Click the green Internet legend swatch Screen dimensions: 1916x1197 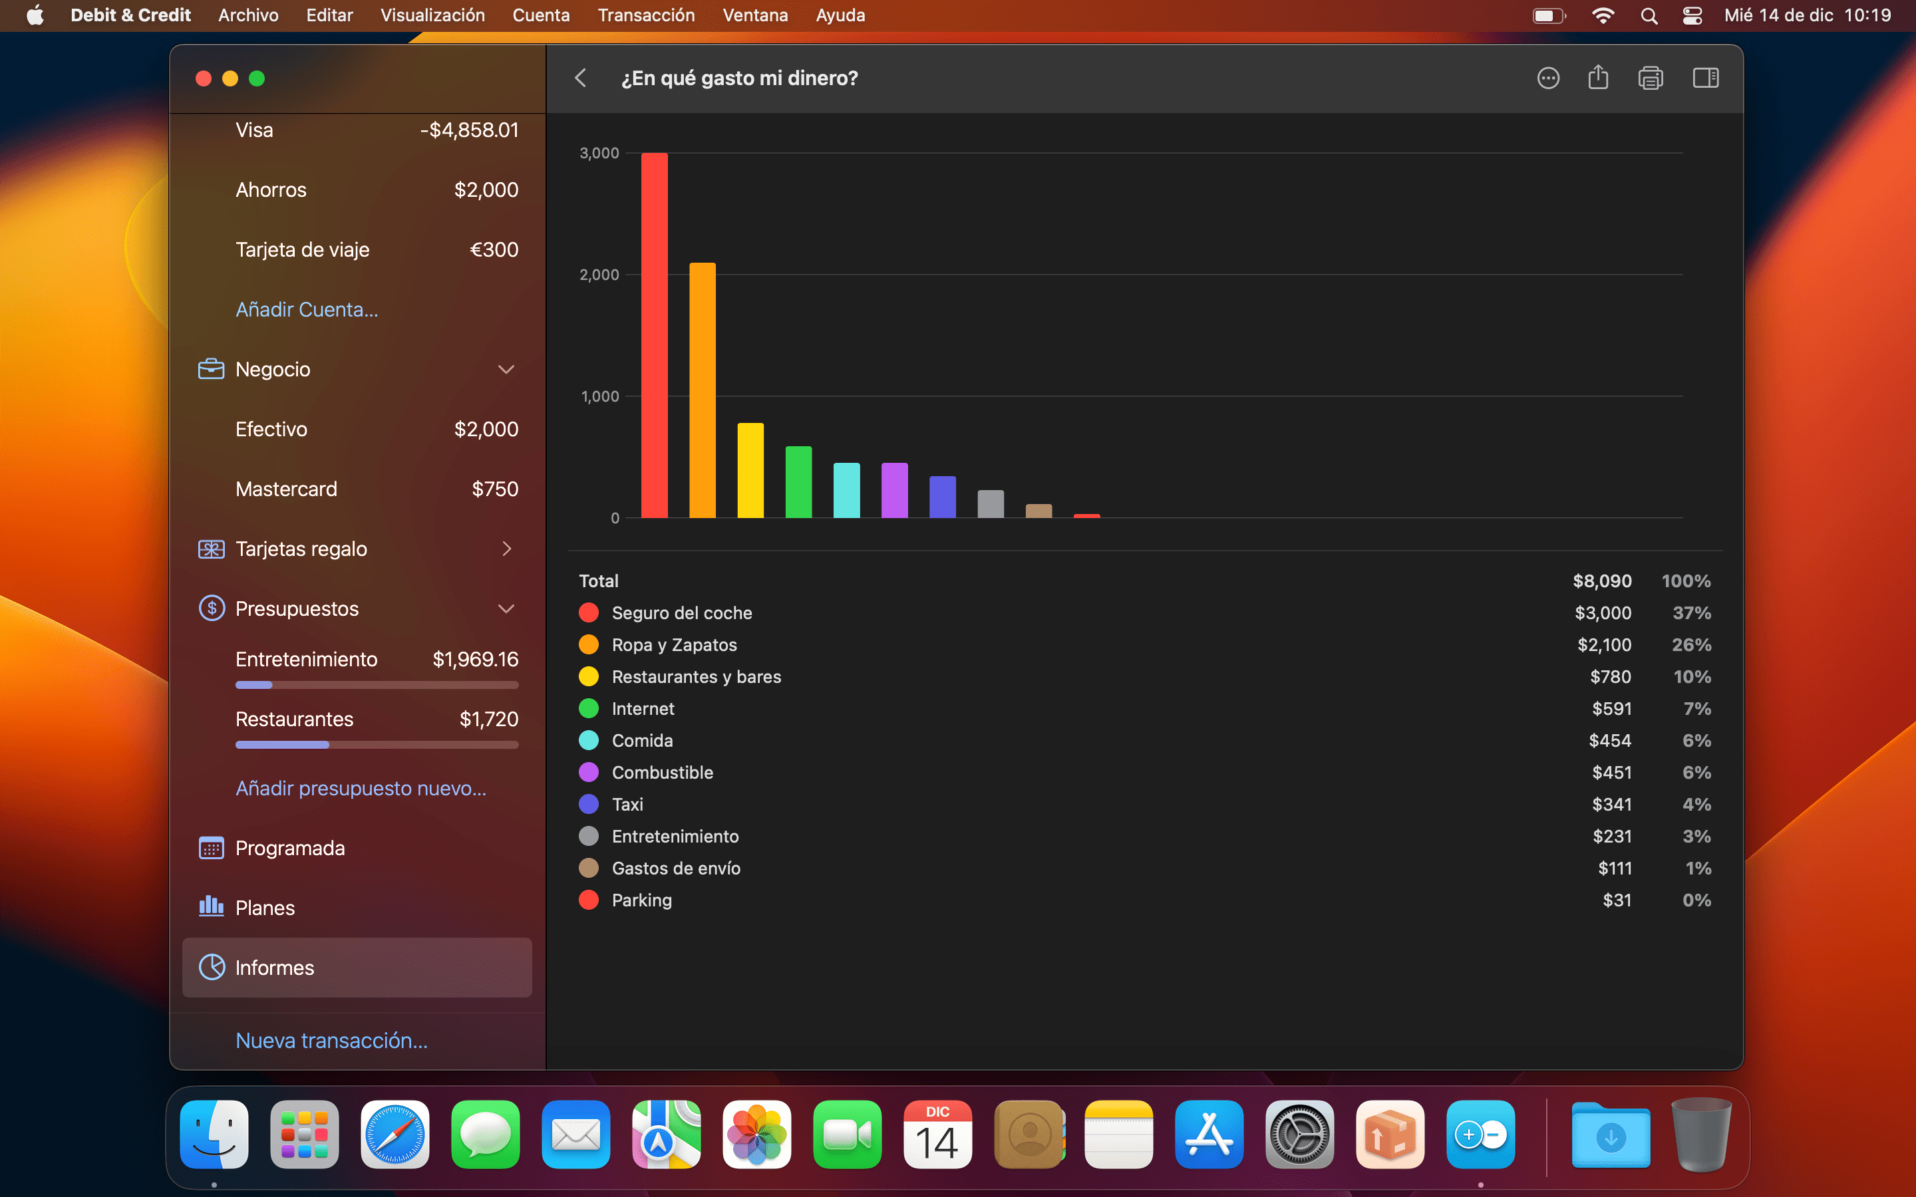(x=588, y=708)
